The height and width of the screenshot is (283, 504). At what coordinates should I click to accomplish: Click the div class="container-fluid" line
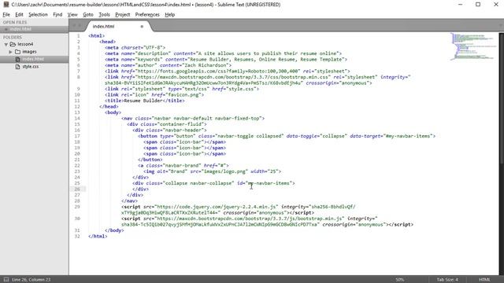click(x=167, y=124)
